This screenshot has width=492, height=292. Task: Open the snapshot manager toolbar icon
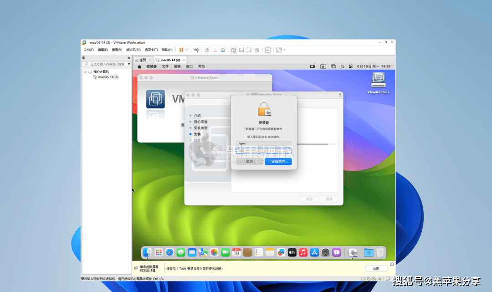pos(223,50)
